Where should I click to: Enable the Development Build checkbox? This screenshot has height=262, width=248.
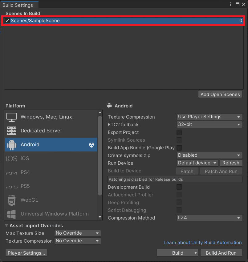(x=179, y=187)
